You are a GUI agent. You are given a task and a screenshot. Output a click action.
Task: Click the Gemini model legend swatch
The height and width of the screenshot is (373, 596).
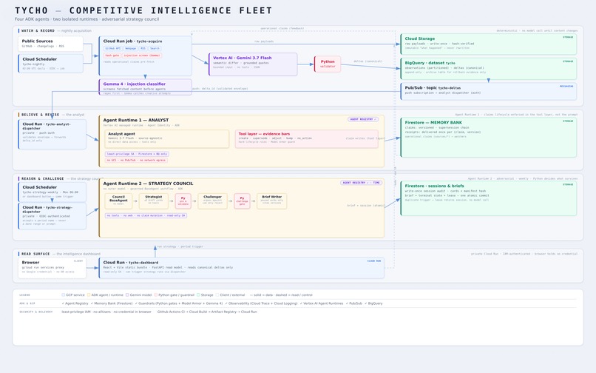tap(127, 295)
